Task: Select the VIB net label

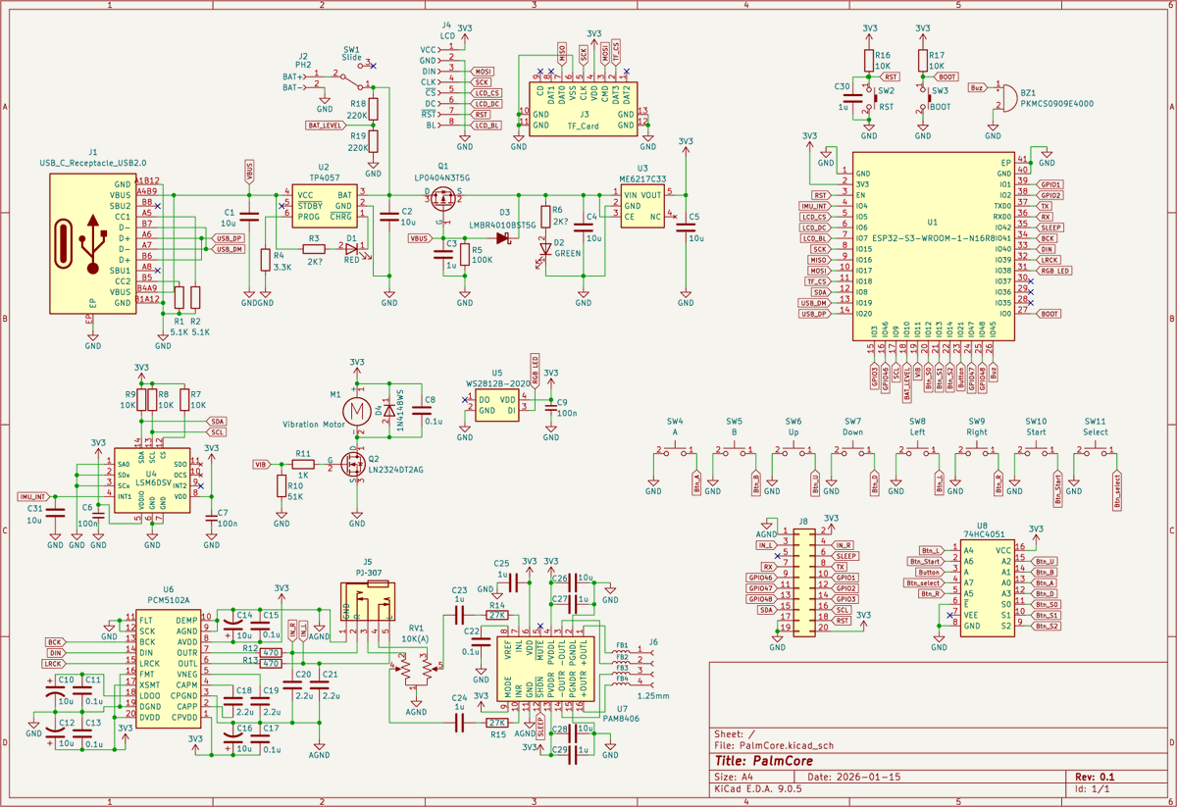Action: click(x=261, y=464)
